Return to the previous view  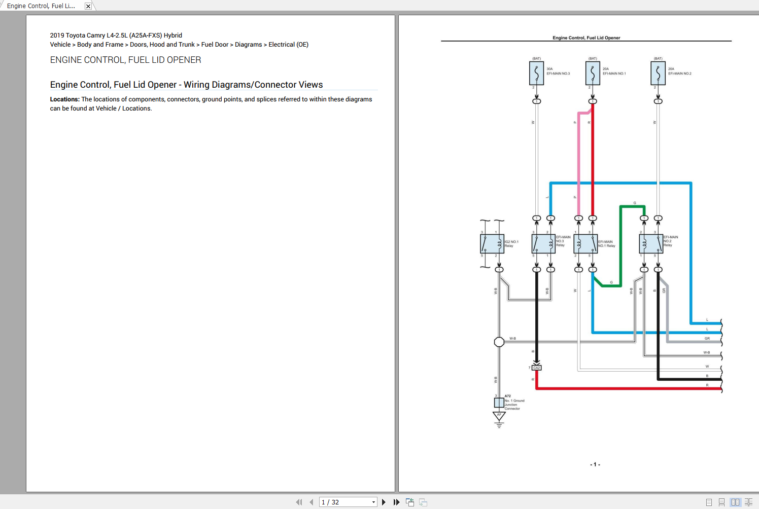click(x=409, y=502)
